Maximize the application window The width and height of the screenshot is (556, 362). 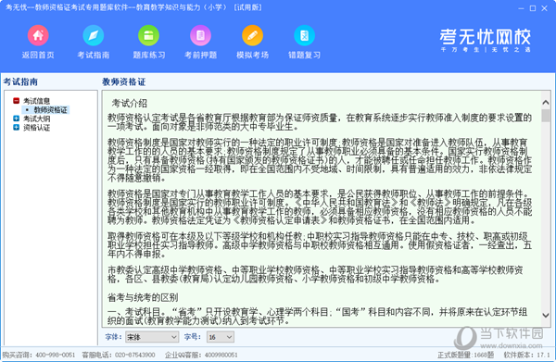point(533,8)
